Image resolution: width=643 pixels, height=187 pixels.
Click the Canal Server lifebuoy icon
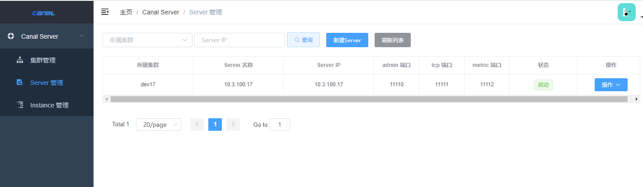(x=11, y=36)
